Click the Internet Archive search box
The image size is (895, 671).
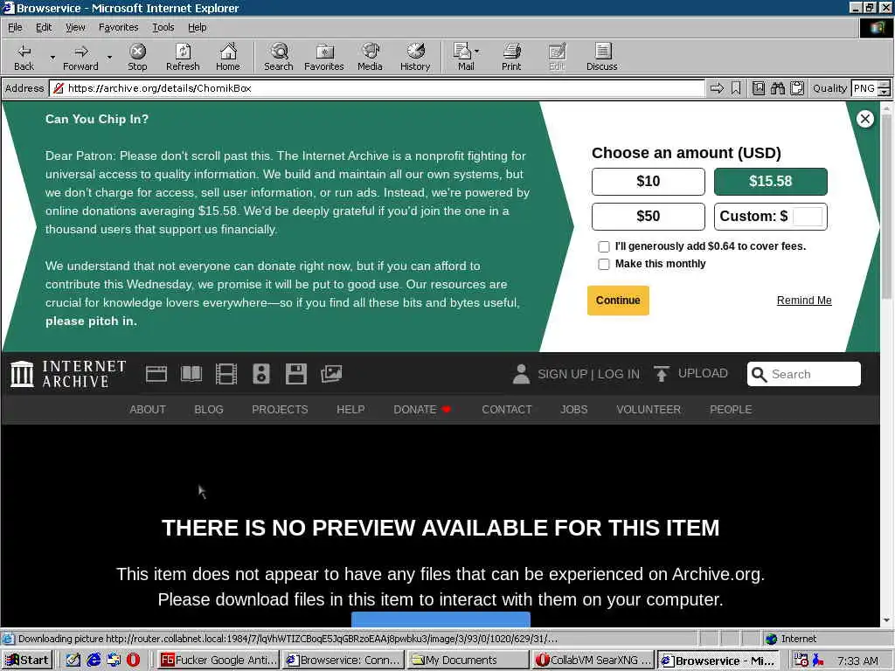804,374
